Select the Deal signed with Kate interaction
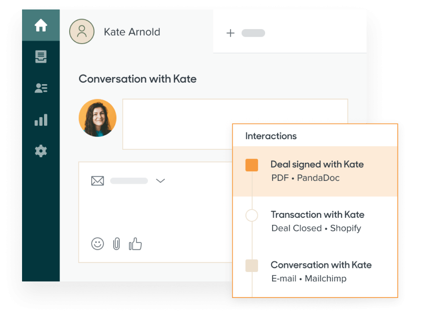 (x=315, y=171)
